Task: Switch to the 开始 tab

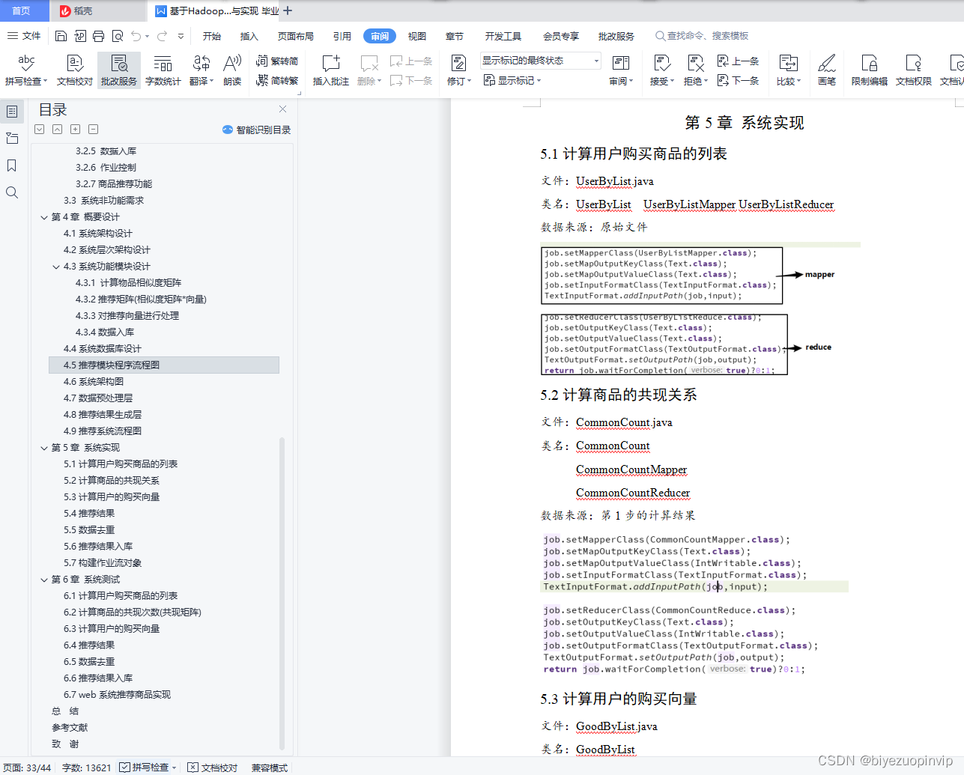Action: 212,36
